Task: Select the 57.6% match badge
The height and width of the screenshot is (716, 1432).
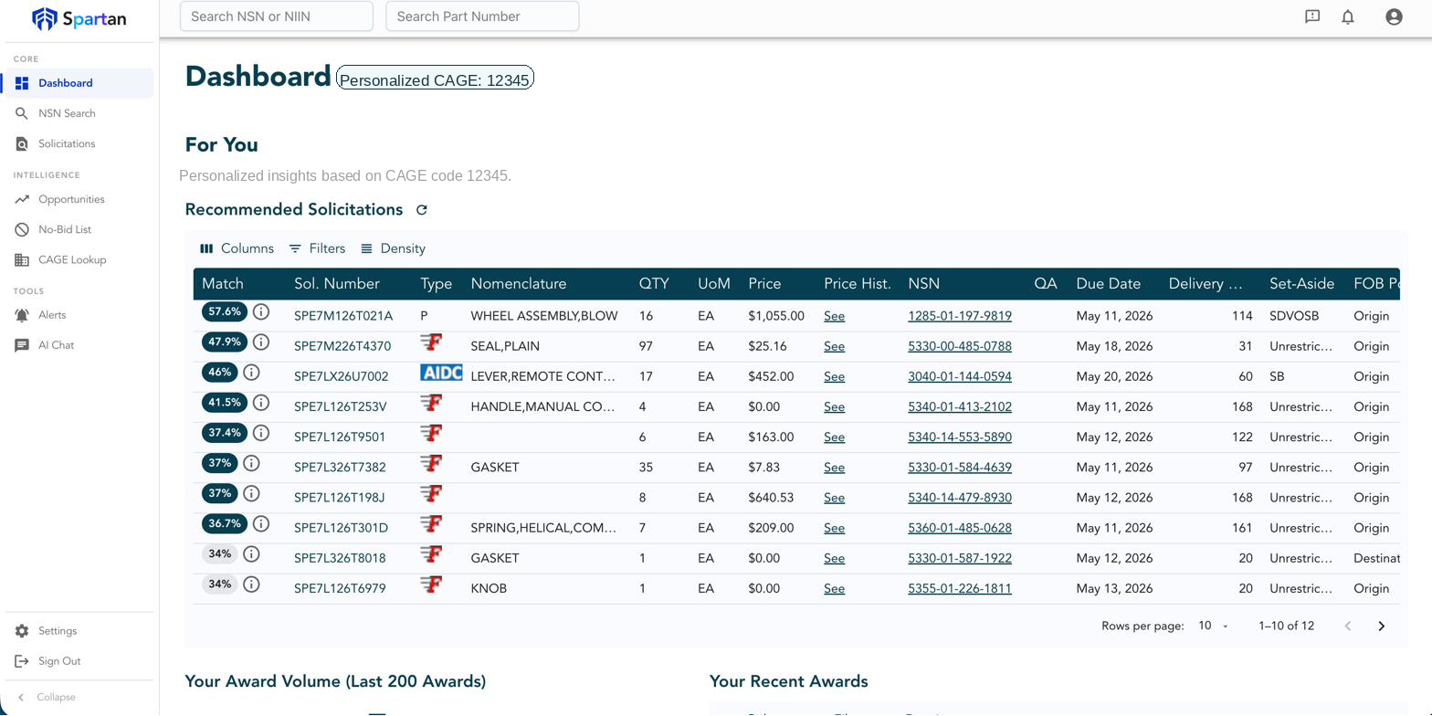Action: point(225,312)
